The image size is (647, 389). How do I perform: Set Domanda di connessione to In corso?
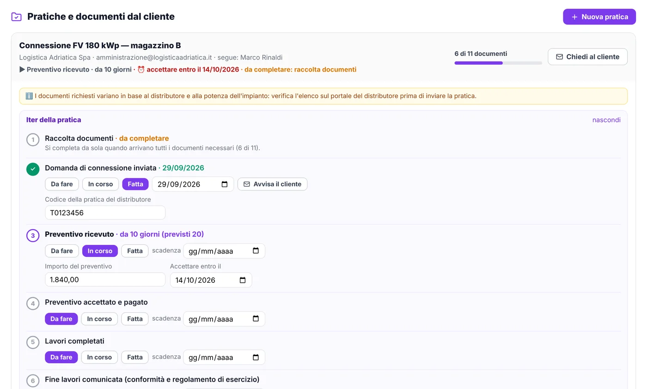100,184
